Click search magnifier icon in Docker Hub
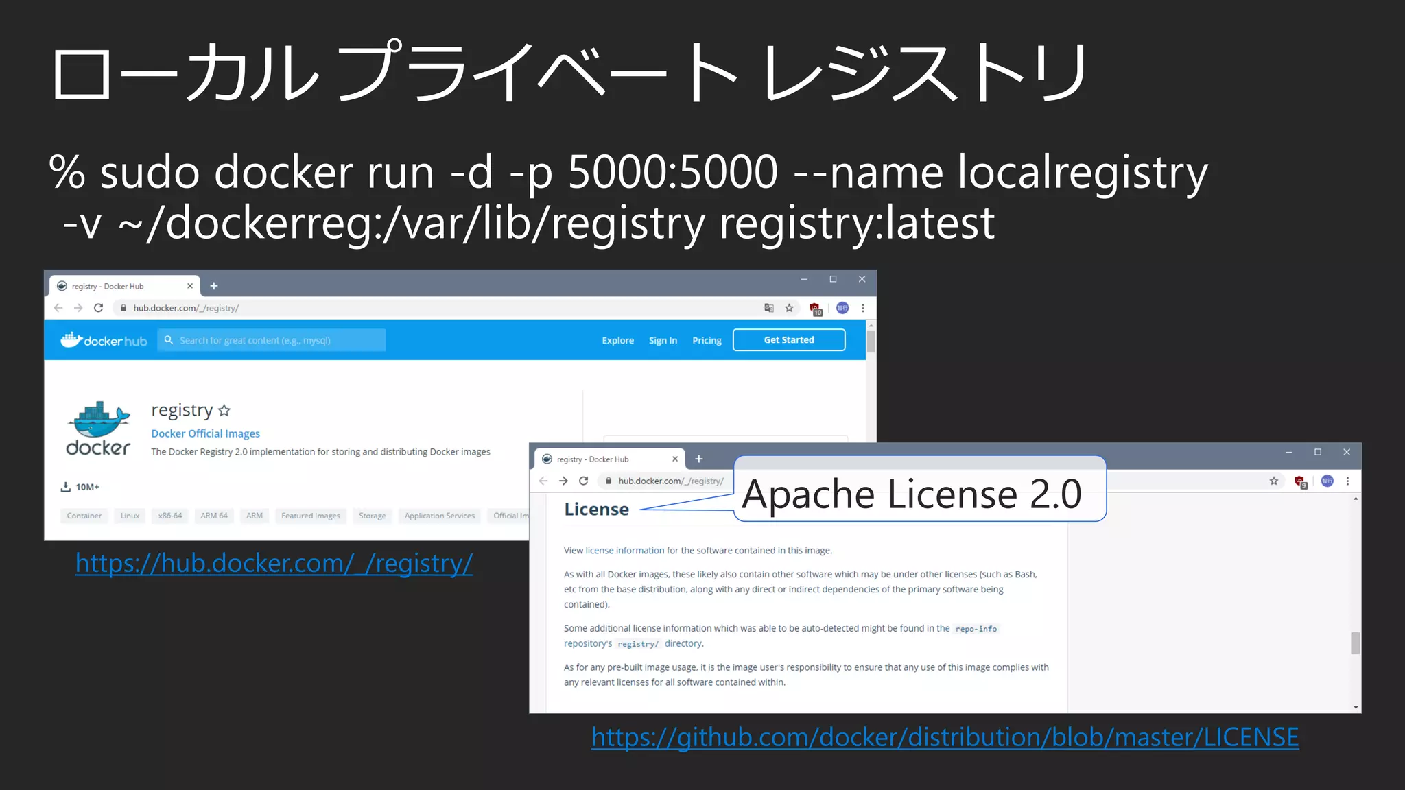The width and height of the screenshot is (1405, 790). tap(169, 339)
